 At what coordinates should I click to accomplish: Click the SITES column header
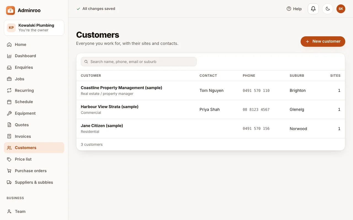click(x=335, y=76)
